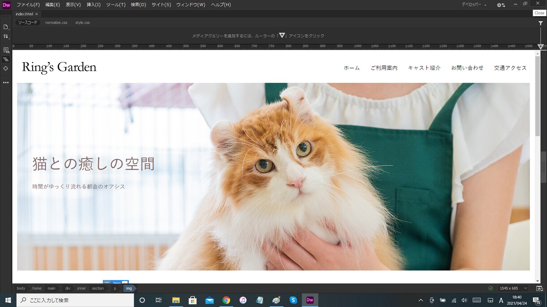
Task: Toggle the visual media query bar icon
Action: point(6,59)
